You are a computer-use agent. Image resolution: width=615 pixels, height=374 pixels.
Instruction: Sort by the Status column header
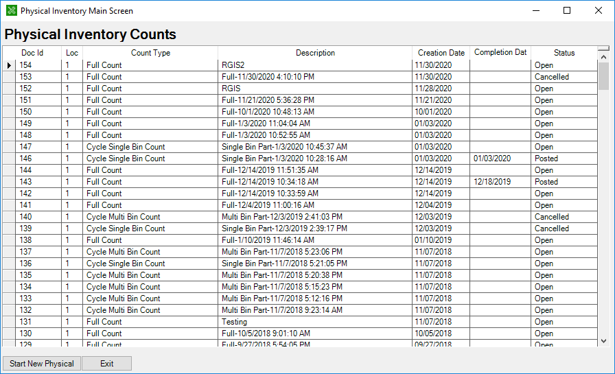click(x=564, y=53)
